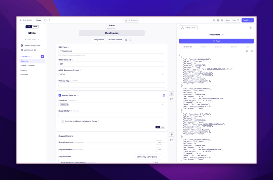Select the Invoices stream in sidebar
The height and width of the screenshot is (180, 273).
coord(24,70)
